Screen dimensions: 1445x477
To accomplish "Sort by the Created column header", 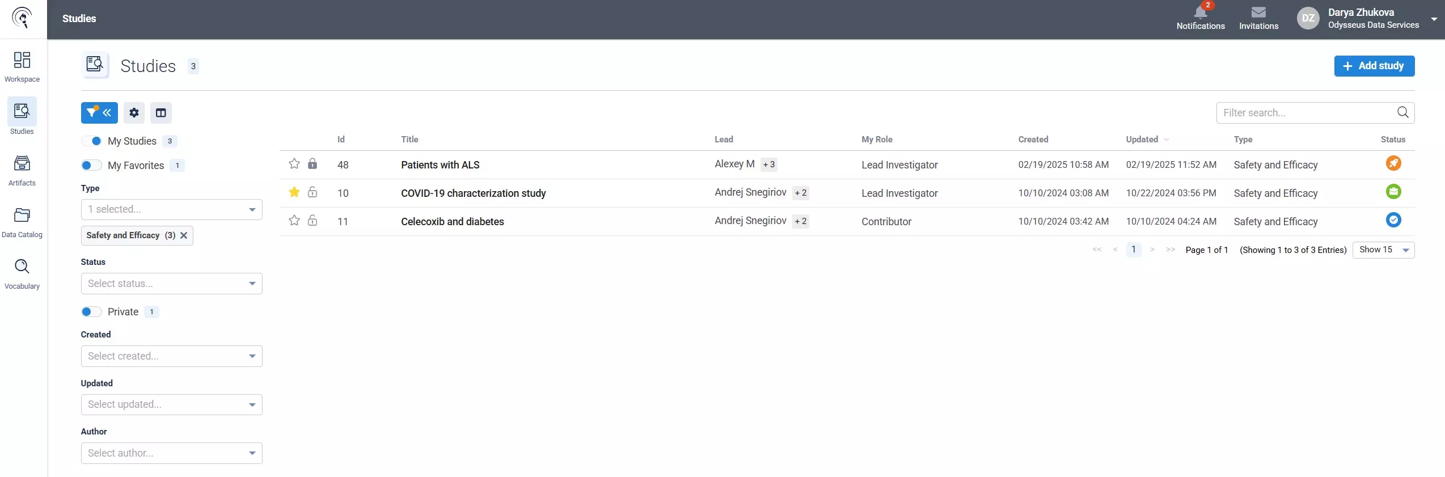I will pos(1033,140).
